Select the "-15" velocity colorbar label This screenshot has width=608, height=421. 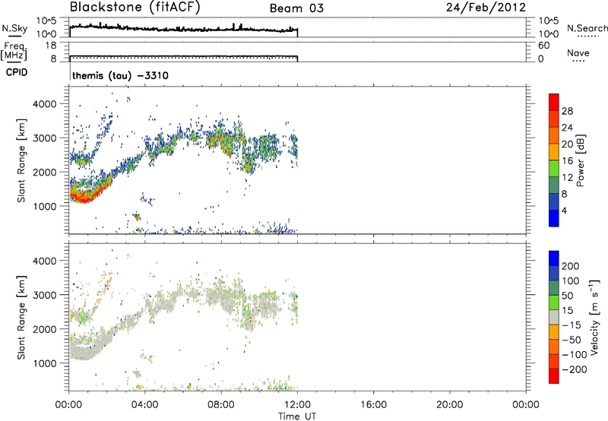[x=572, y=325]
